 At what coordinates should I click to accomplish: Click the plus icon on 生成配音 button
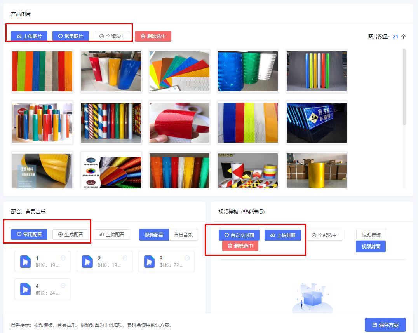click(60, 234)
